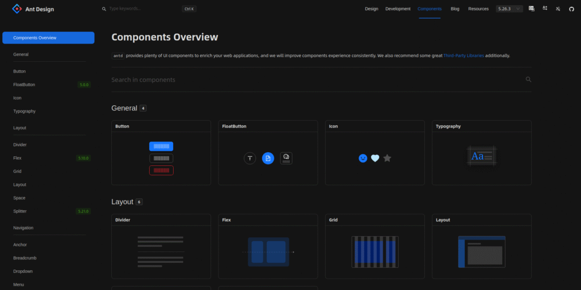
Task: Follow the Third-Party Libraries link
Action: click(464, 56)
